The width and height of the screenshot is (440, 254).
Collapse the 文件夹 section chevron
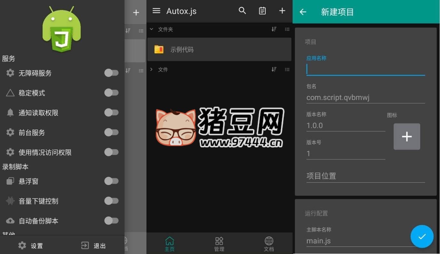[x=152, y=29]
